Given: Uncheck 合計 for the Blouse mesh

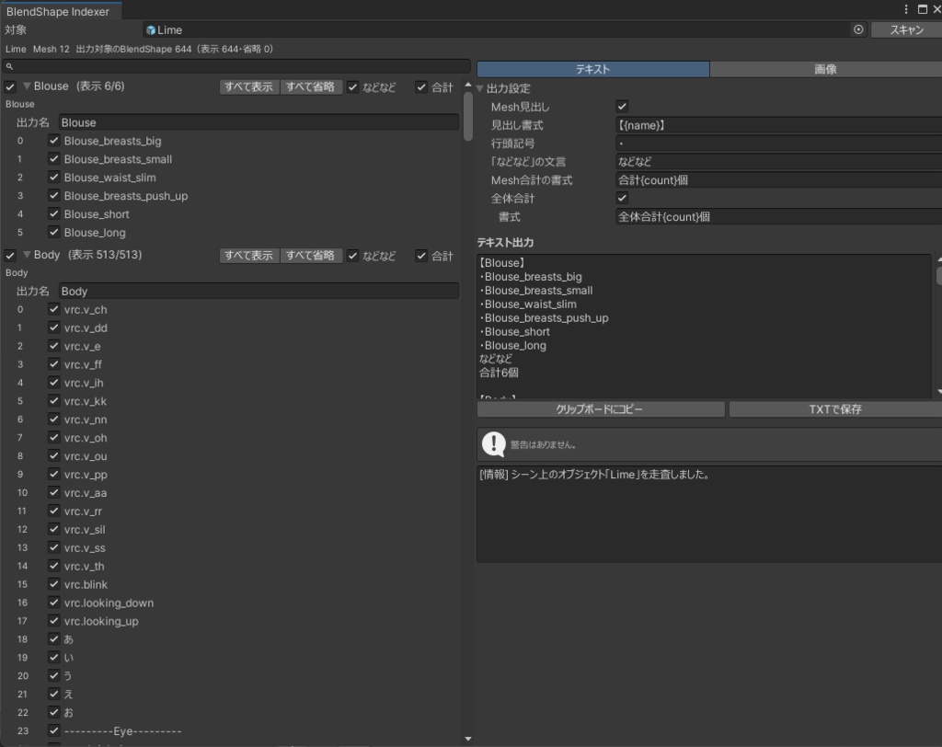Looking at the screenshot, I should click(x=421, y=87).
